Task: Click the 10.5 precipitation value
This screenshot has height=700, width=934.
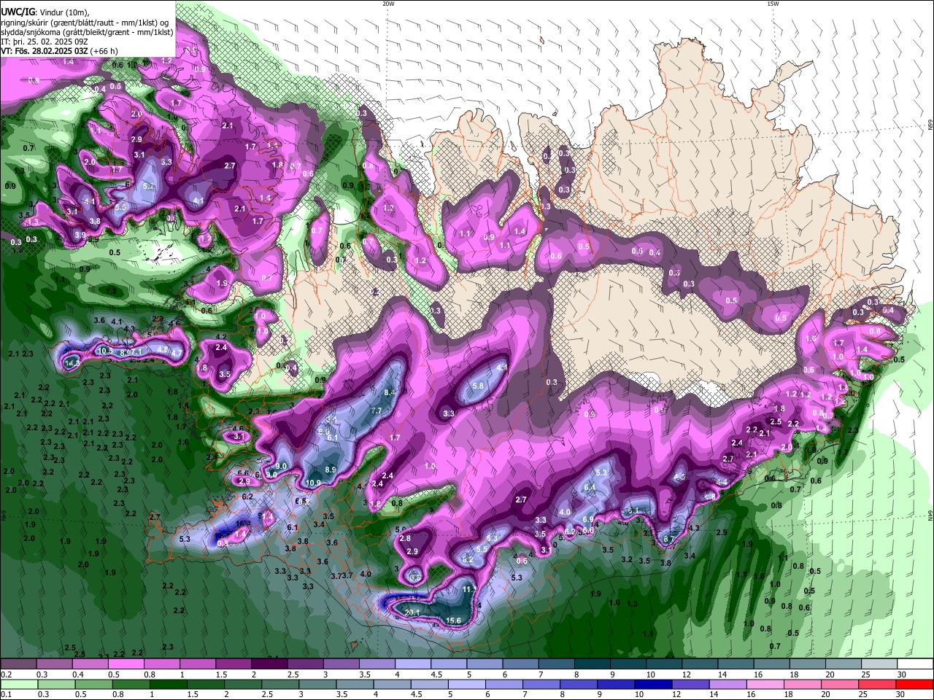Action: 105,351
